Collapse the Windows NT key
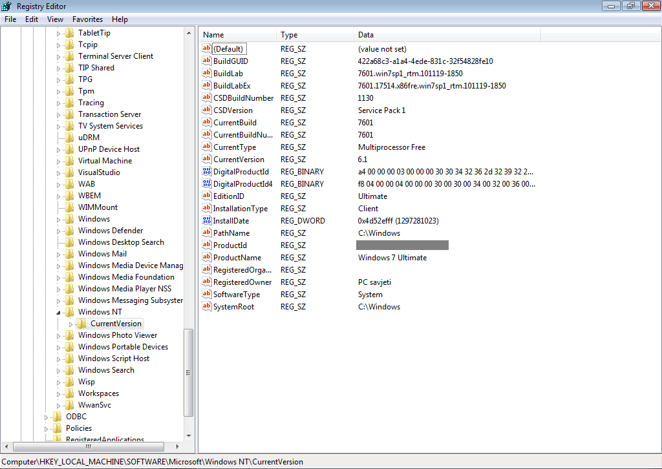662x469 pixels. [x=58, y=313]
